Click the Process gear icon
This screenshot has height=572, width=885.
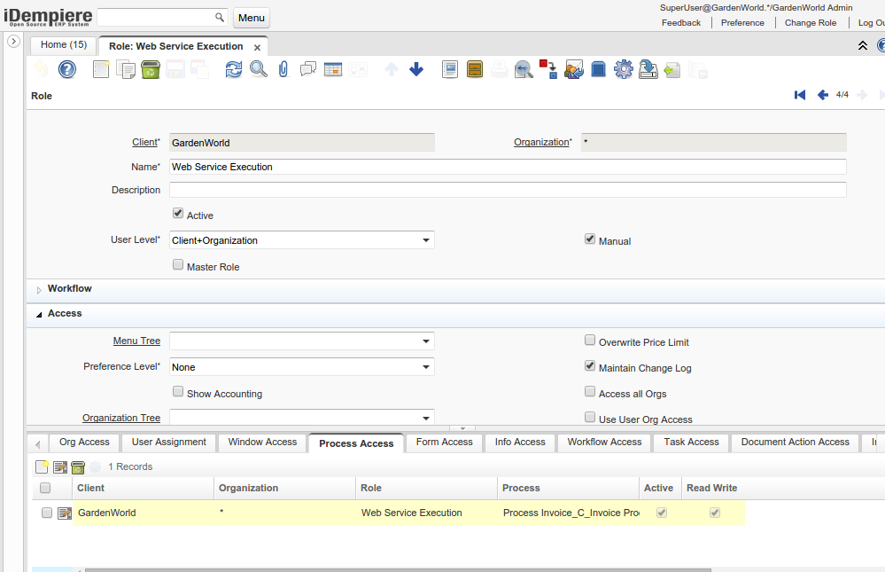coord(623,69)
